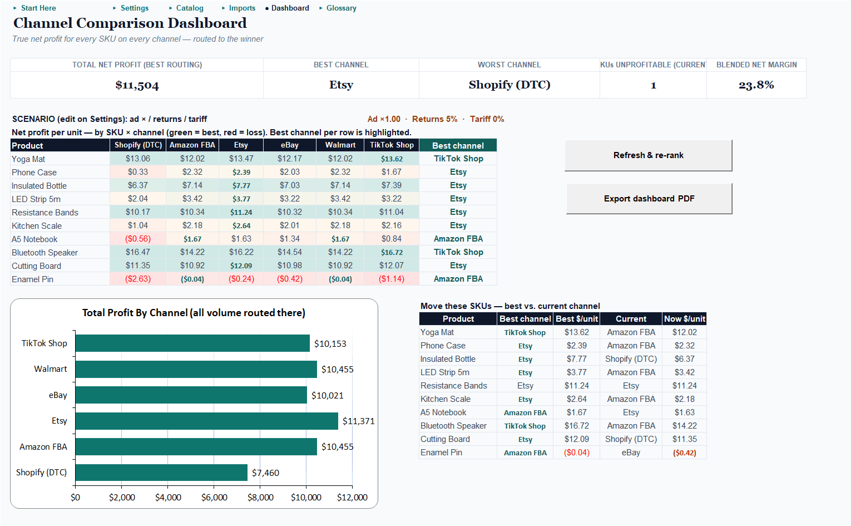Select the Walmart column header
This screenshot has width=851, height=526.
(340, 145)
